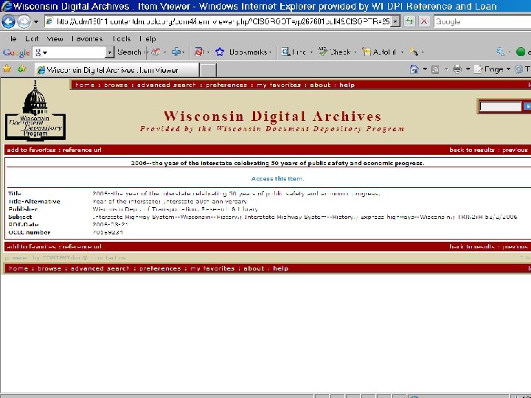The width and height of the screenshot is (531, 398).
Task: Click the Home page house icon
Action: tap(414, 69)
